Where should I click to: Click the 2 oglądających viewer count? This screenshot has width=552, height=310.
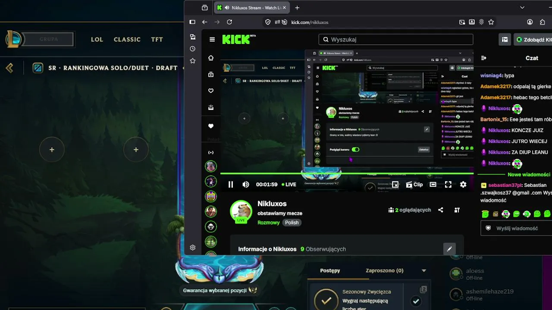pyautogui.click(x=410, y=210)
